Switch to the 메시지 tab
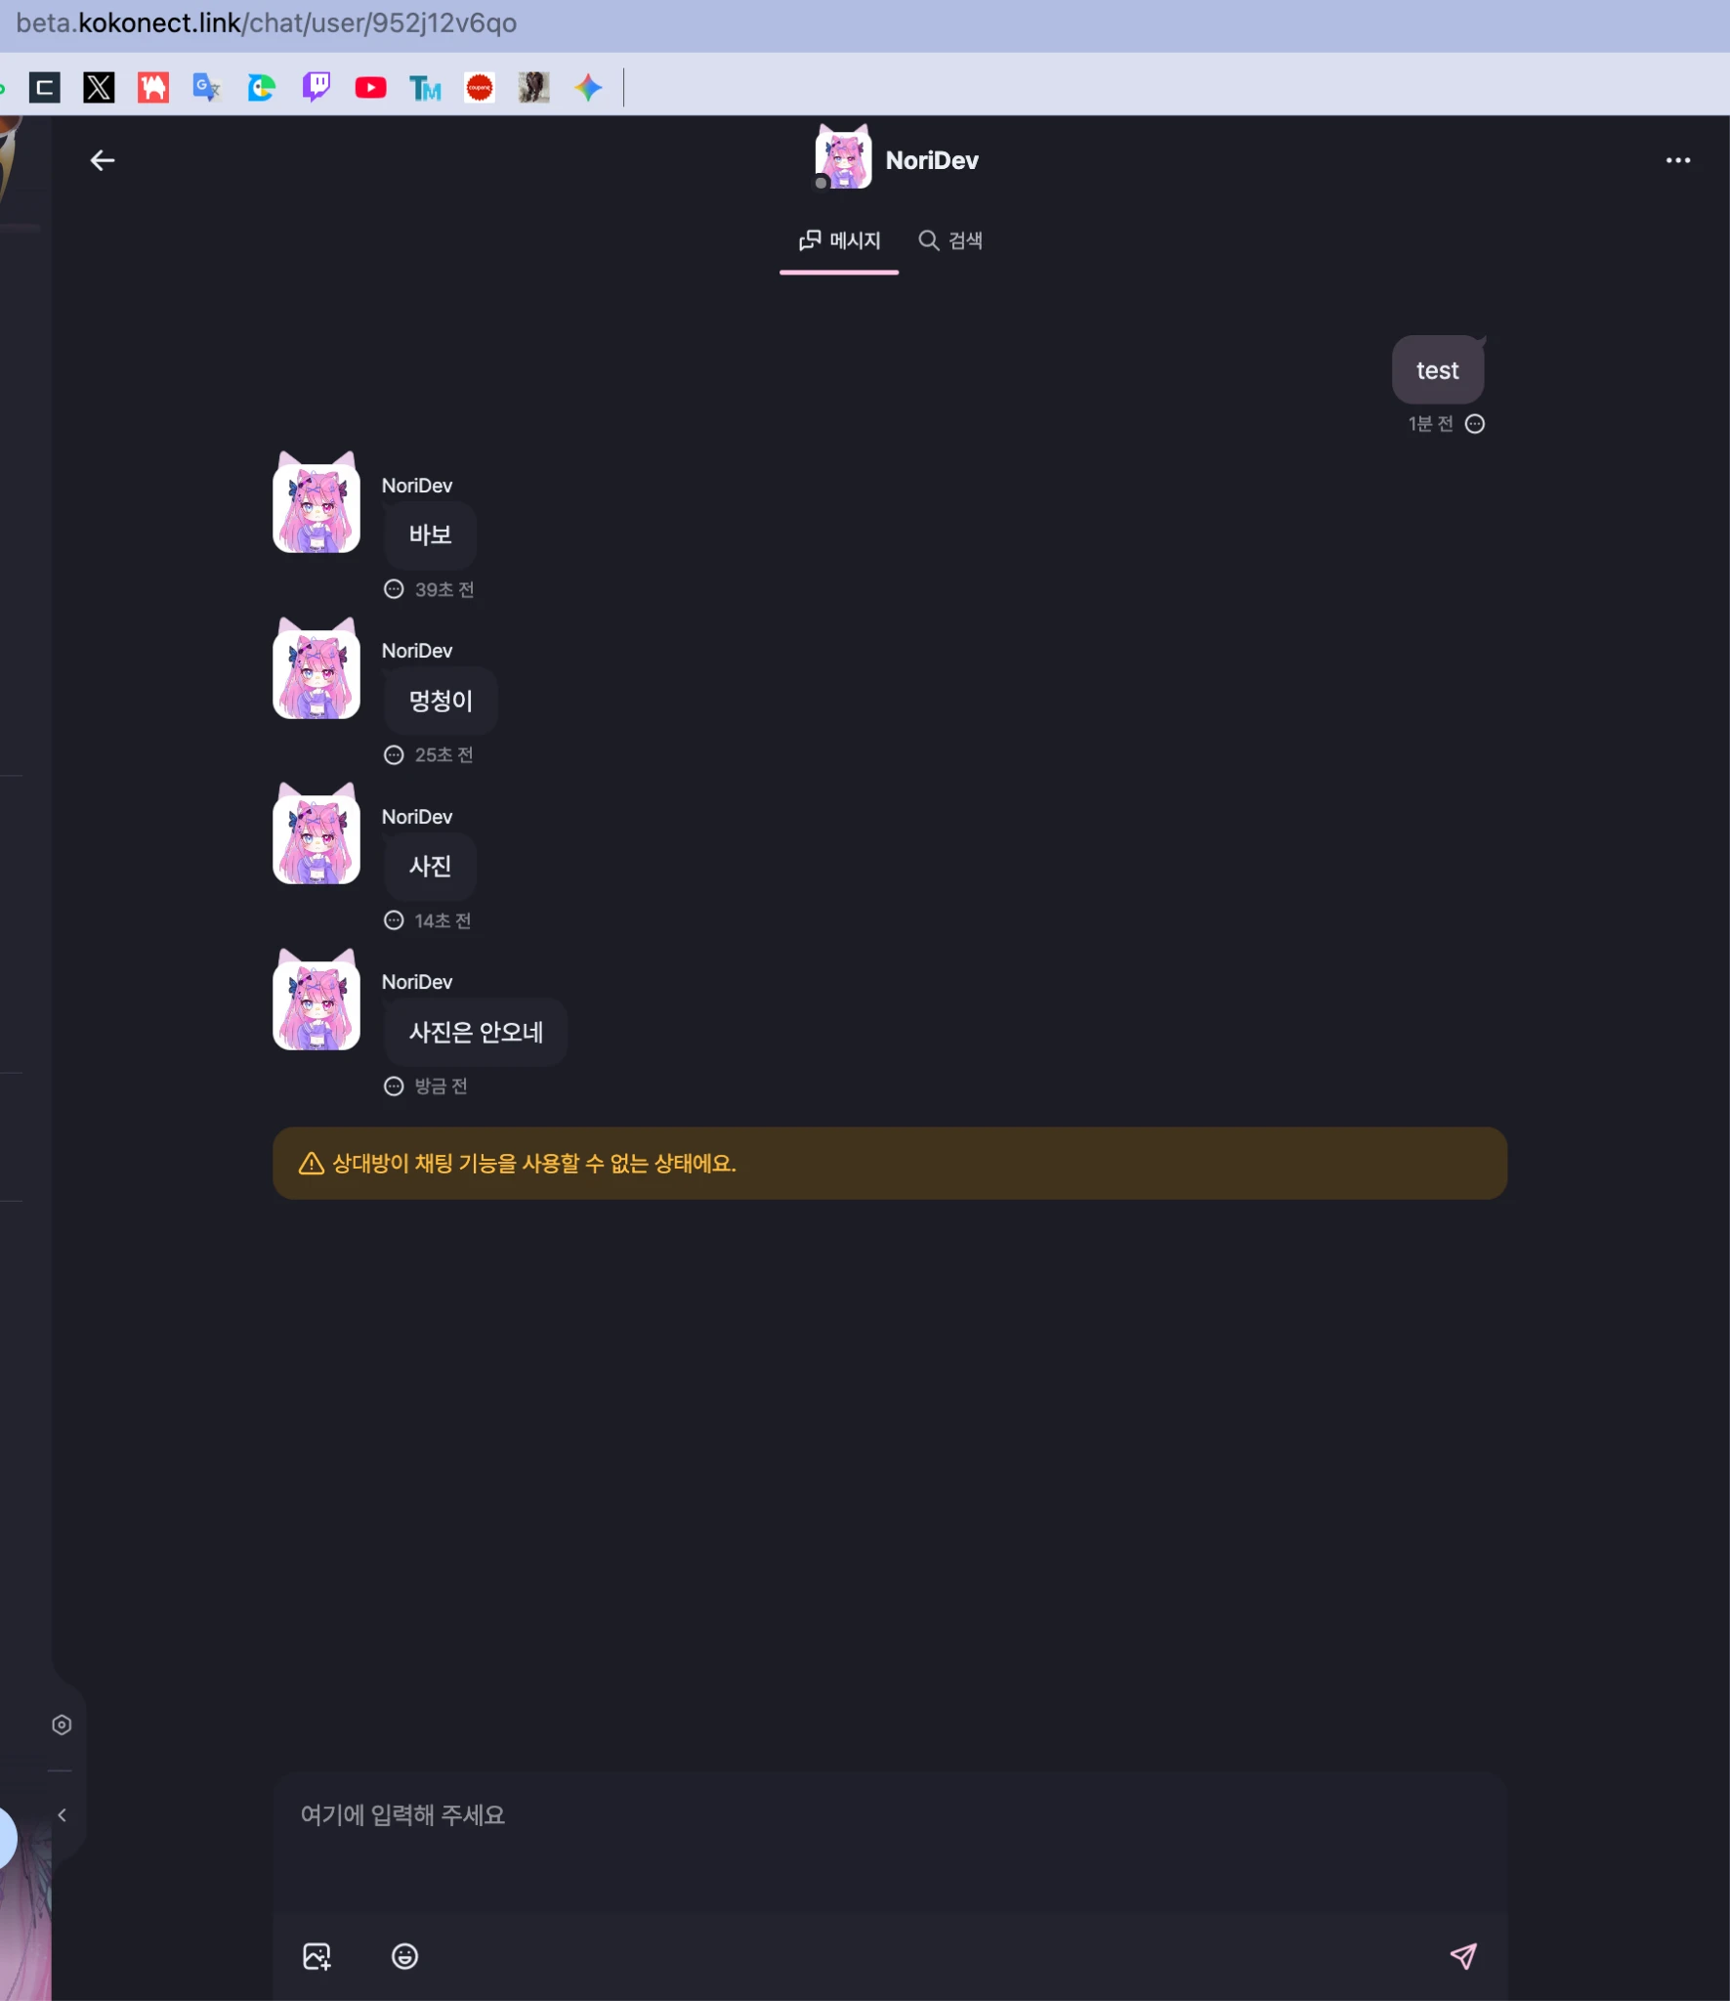1730x2001 pixels. pyautogui.click(x=839, y=240)
